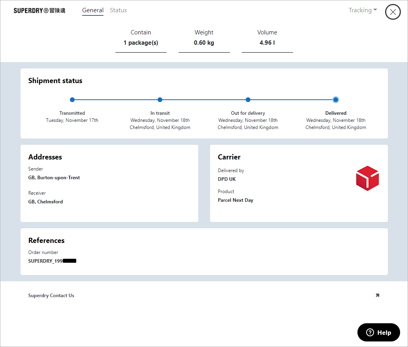The height and width of the screenshot is (347, 408).
Task: Open the Superdry Contact Us link
Action: point(51,296)
